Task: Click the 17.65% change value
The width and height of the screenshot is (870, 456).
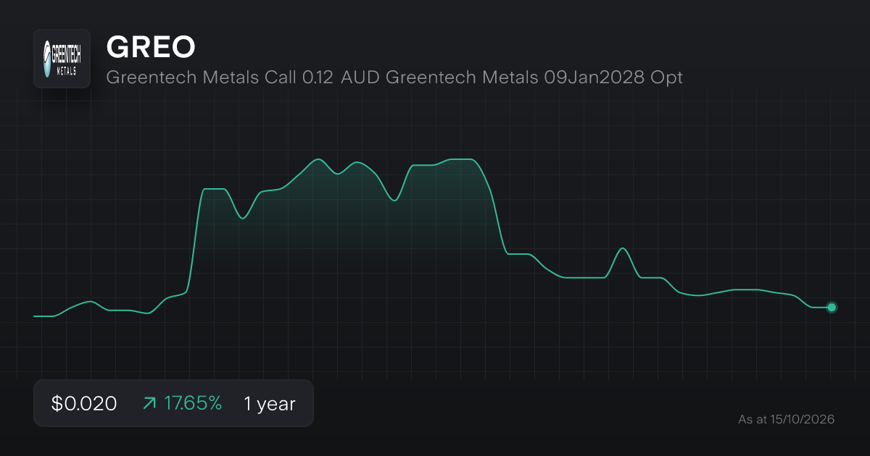Action: tap(193, 404)
